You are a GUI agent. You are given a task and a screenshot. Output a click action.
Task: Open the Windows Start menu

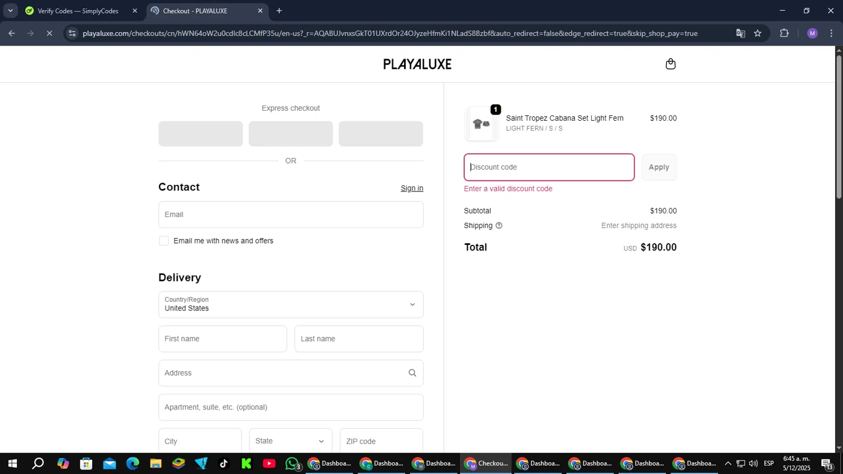(x=12, y=464)
